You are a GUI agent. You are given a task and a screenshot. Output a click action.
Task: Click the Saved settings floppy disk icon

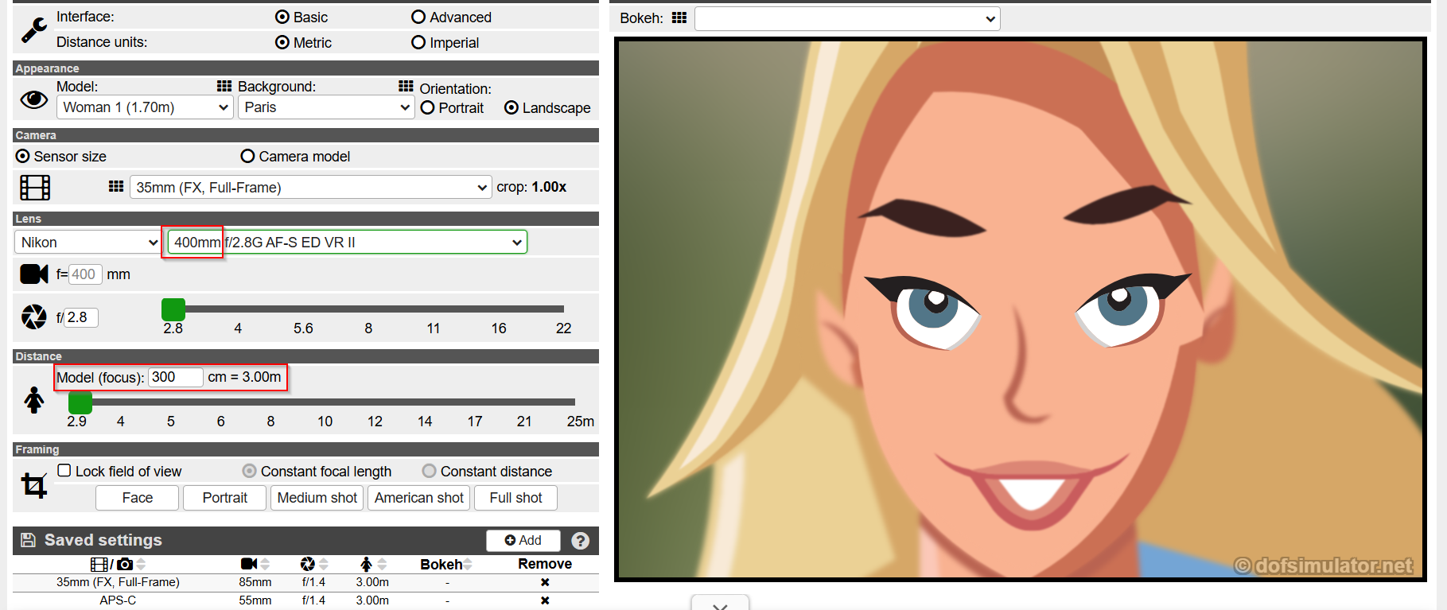28,540
